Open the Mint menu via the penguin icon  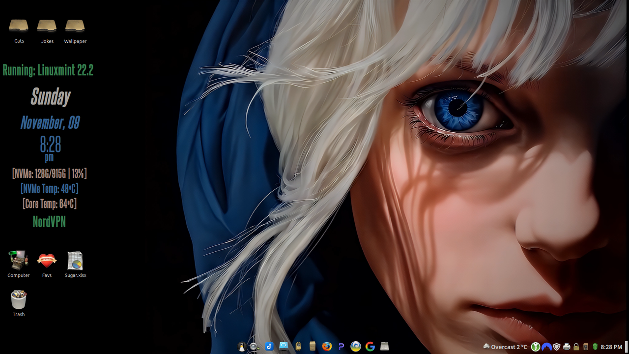click(x=242, y=346)
